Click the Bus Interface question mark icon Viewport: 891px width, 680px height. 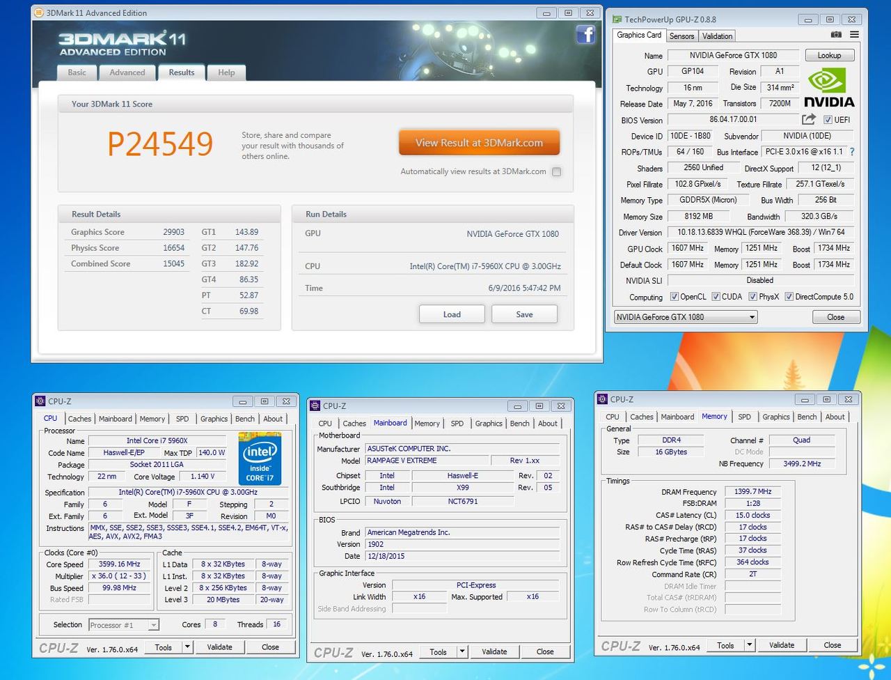[x=852, y=152]
